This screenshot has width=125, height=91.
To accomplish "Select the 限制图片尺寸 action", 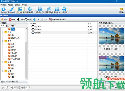I will point(16,38).
